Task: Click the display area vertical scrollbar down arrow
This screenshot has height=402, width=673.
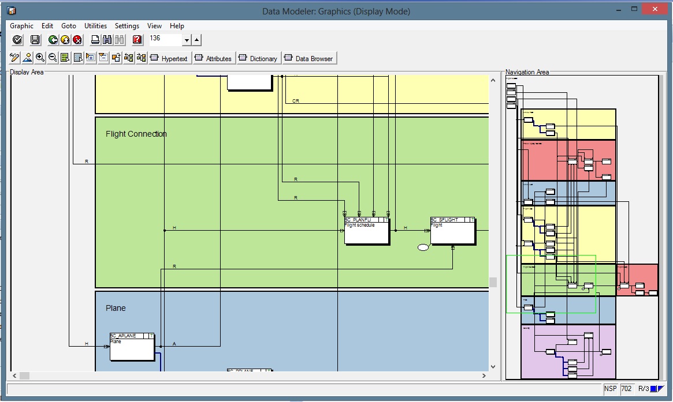Action: 493,366
